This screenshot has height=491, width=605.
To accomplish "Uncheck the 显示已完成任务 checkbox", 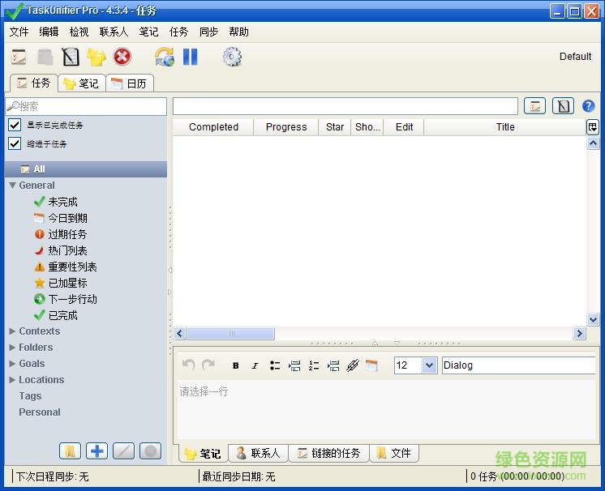I will point(15,125).
